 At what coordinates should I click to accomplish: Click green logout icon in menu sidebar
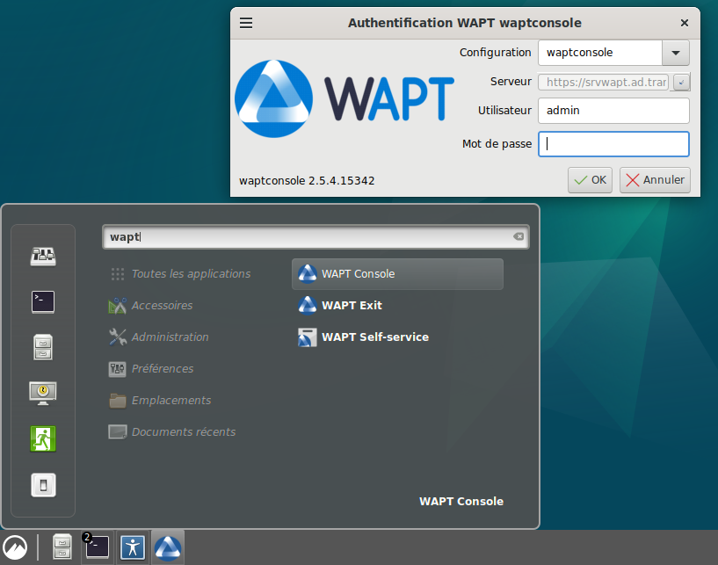43,438
